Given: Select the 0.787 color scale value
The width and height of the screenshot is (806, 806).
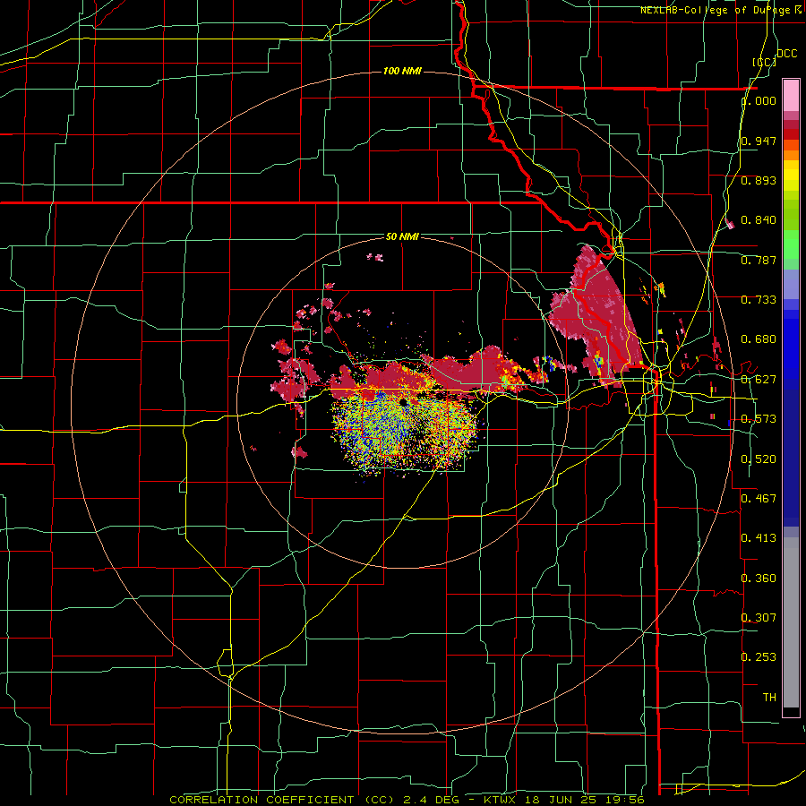Looking at the screenshot, I should pos(759,260).
